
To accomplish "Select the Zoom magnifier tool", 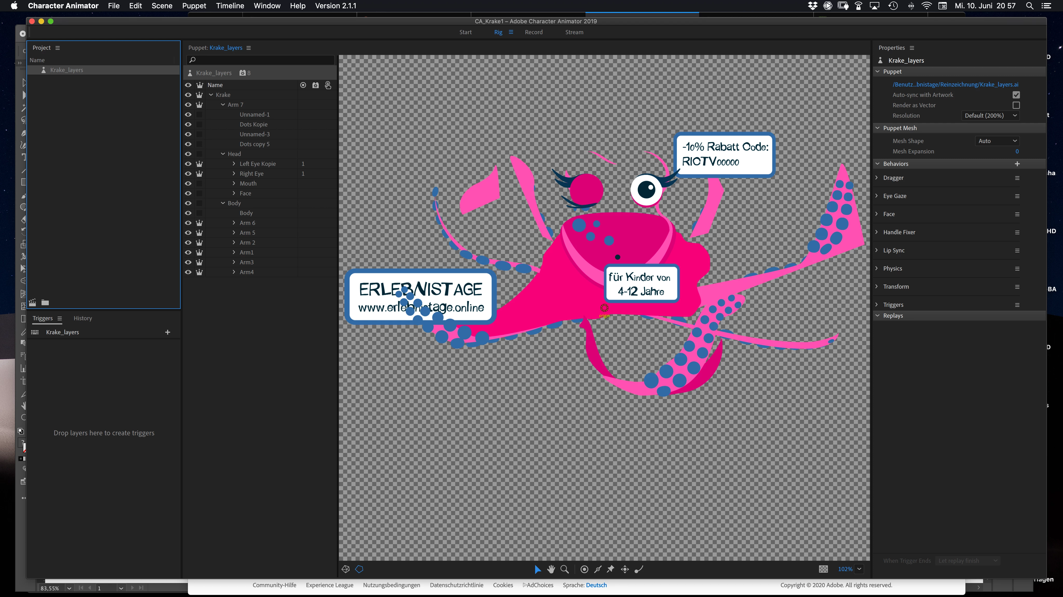I will pyautogui.click(x=565, y=569).
